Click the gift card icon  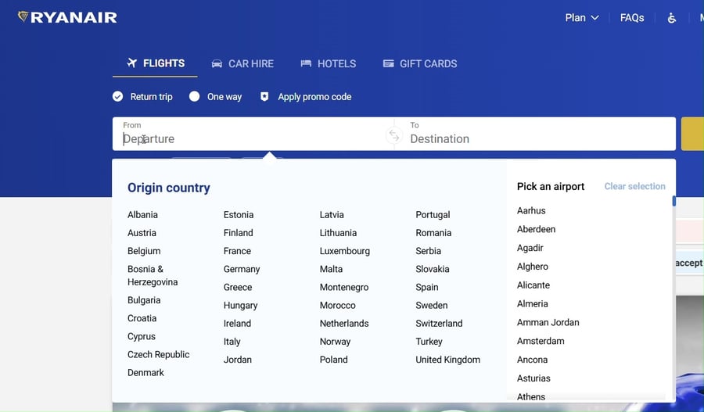pyautogui.click(x=388, y=64)
